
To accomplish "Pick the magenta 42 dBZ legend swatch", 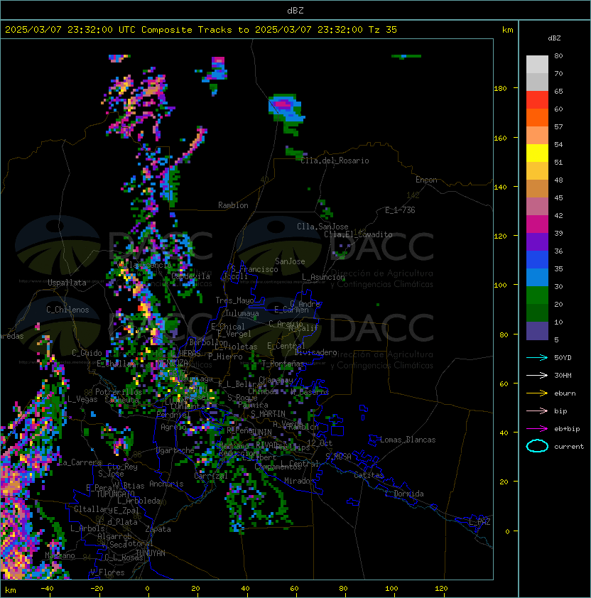I will click(x=537, y=224).
